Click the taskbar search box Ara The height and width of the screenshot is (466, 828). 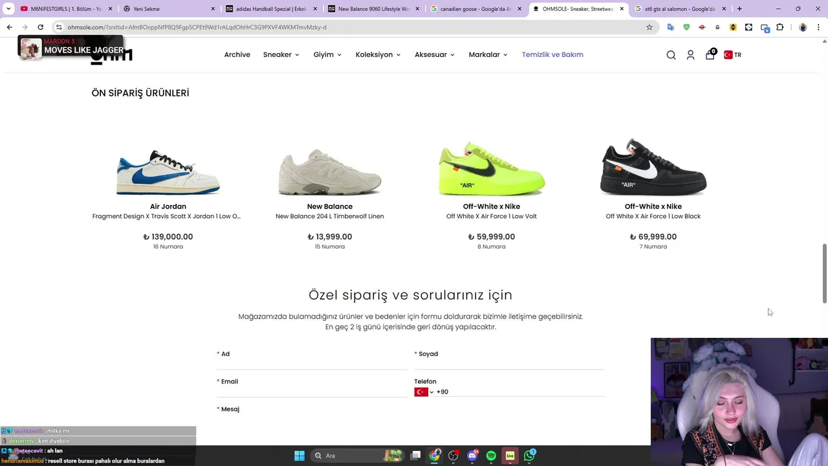point(358,456)
